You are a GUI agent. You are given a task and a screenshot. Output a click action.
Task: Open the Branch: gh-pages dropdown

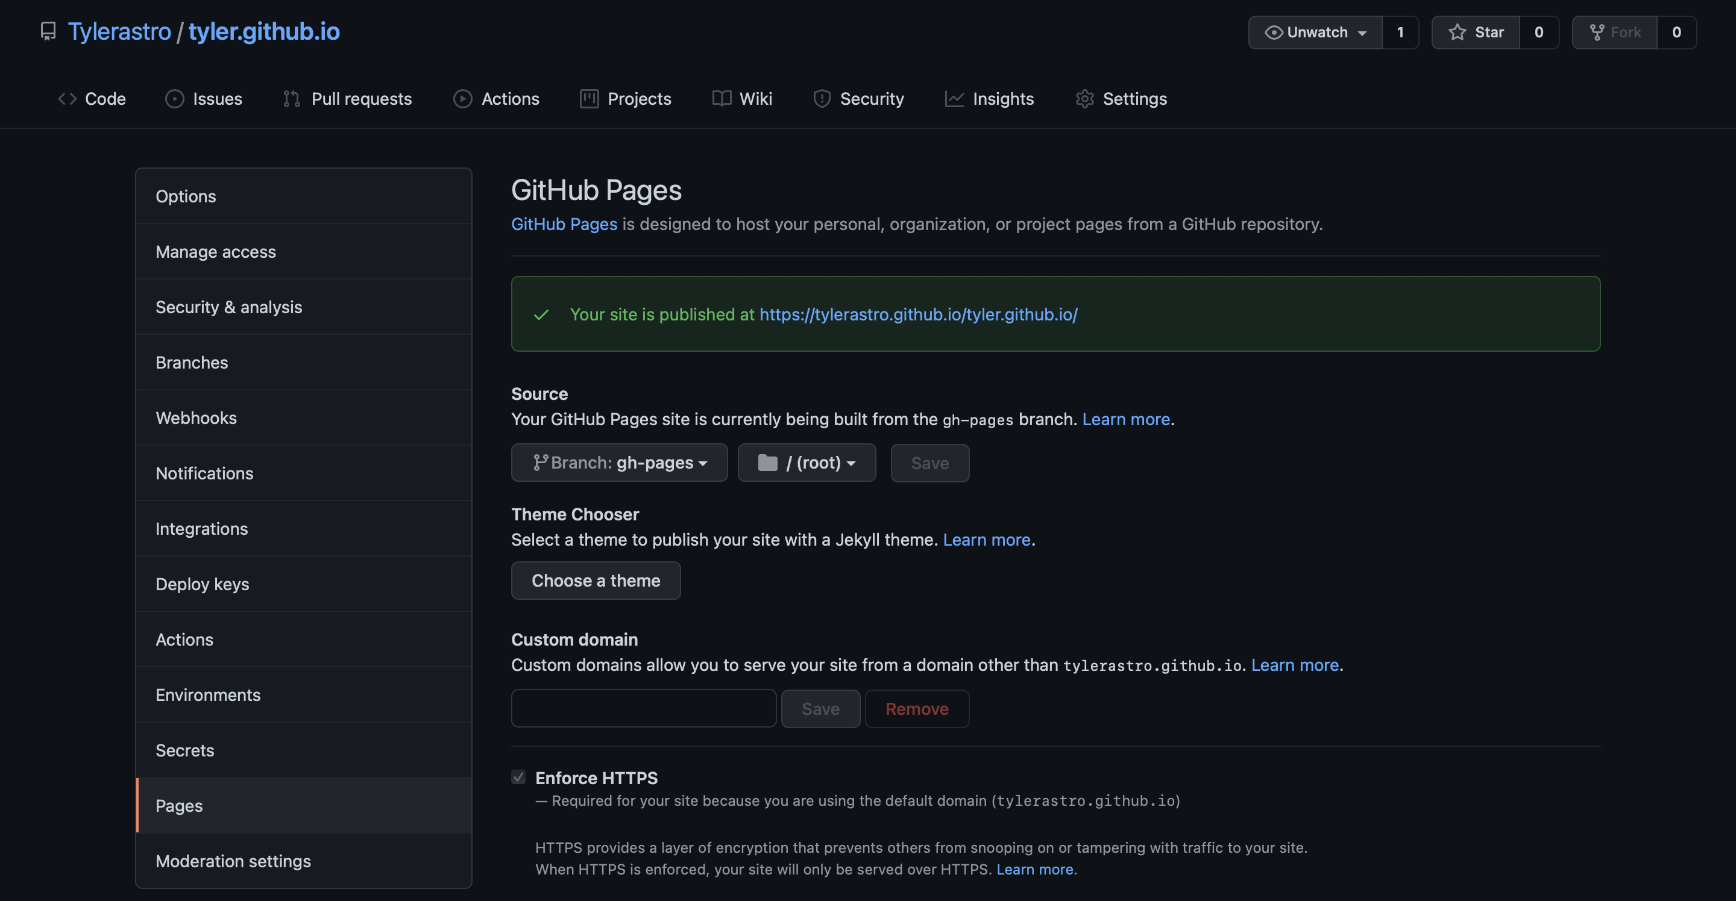coord(619,463)
